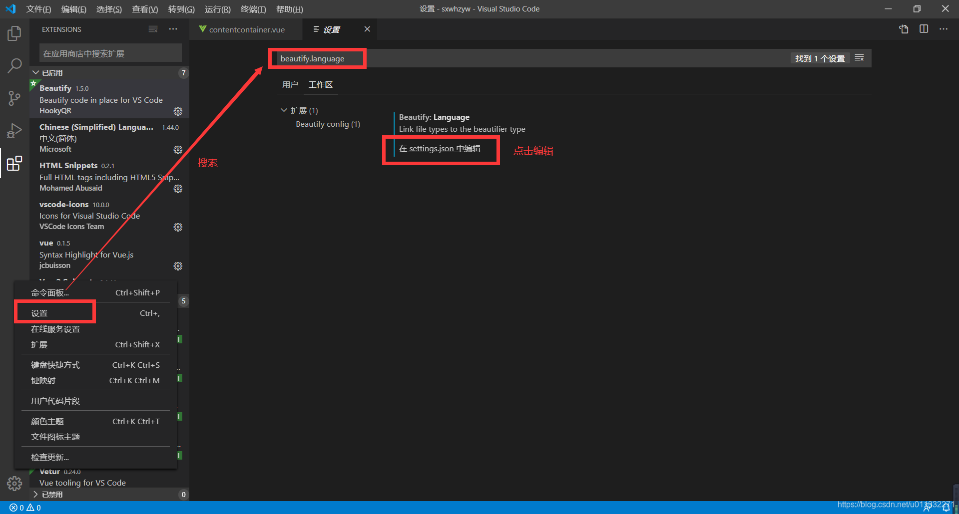Open the 查看(V) menu
The image size is (959, 514).
(145, 9)
